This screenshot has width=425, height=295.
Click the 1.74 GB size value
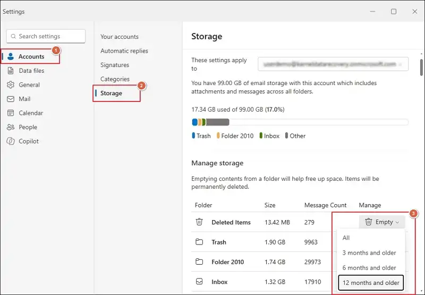[x=275, y=262]
